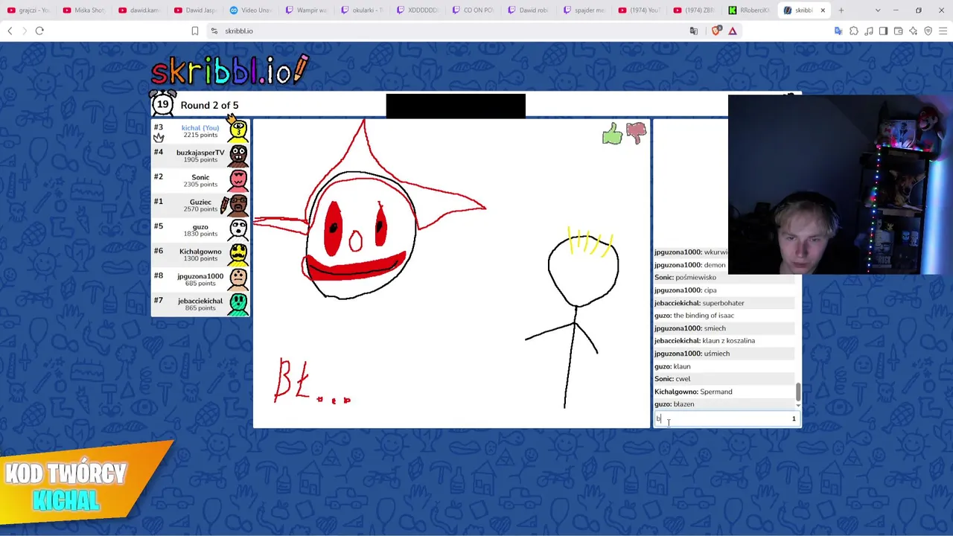
Task: Click jebacciekichal player name in the player list
Action: (200, 301)
